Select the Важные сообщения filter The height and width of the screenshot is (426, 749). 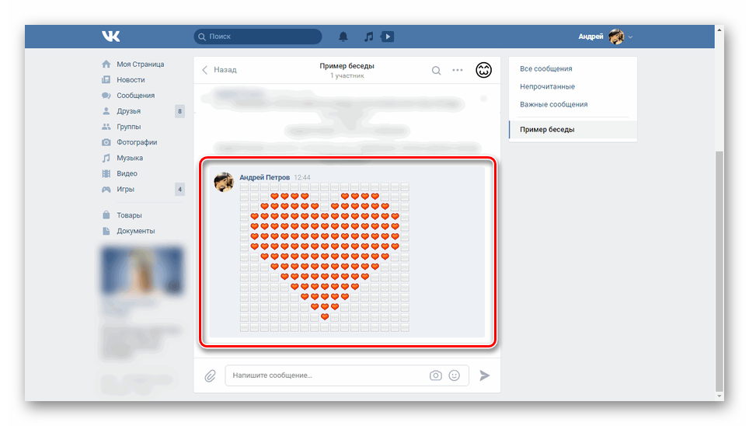[553, 104]
